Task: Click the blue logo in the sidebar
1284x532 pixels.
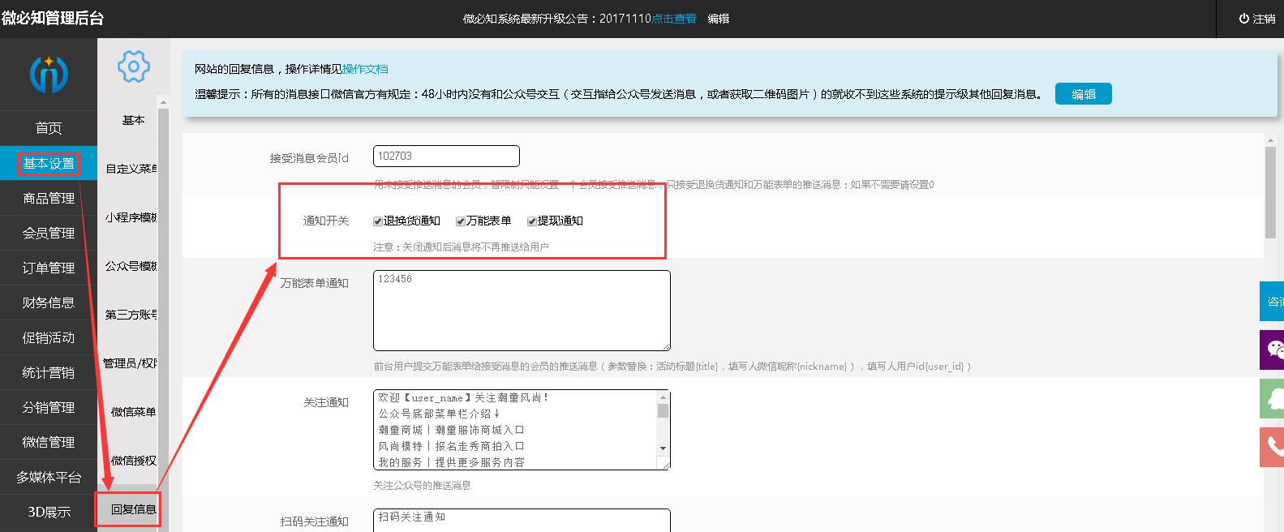Action: pyautogui.click(x=49, y=75)
